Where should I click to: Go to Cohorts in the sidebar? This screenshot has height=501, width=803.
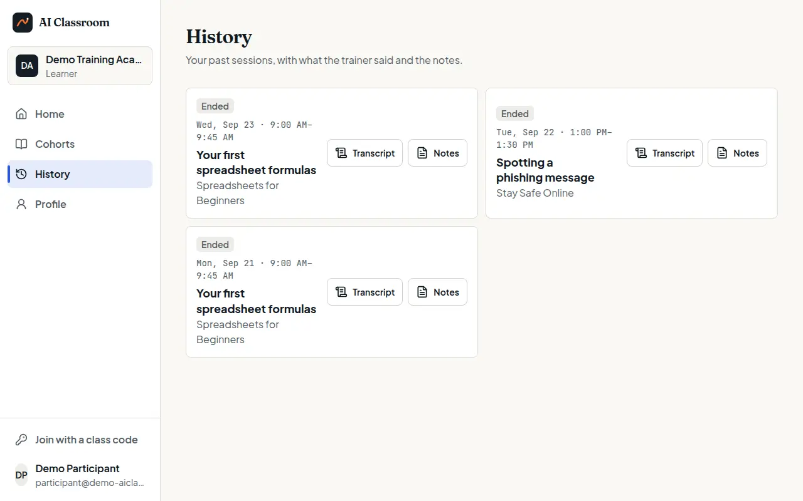(80, 144)
